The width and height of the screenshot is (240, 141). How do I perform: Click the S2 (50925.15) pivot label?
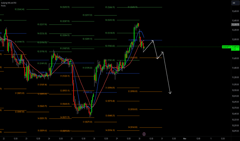pyautogui.click(x=65, y=91)
